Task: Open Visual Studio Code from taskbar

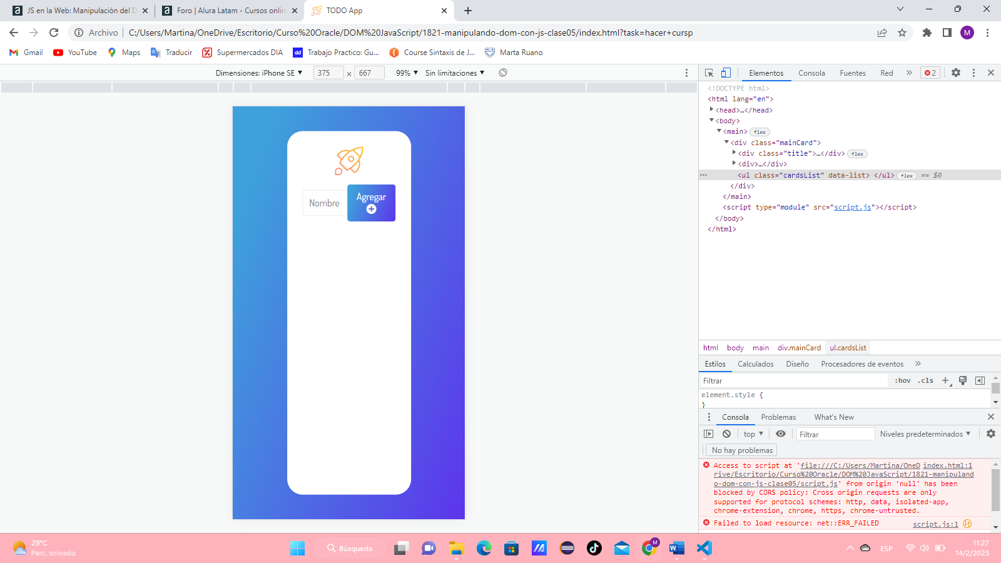Action: pyautogui.click(x=704, y=549)
